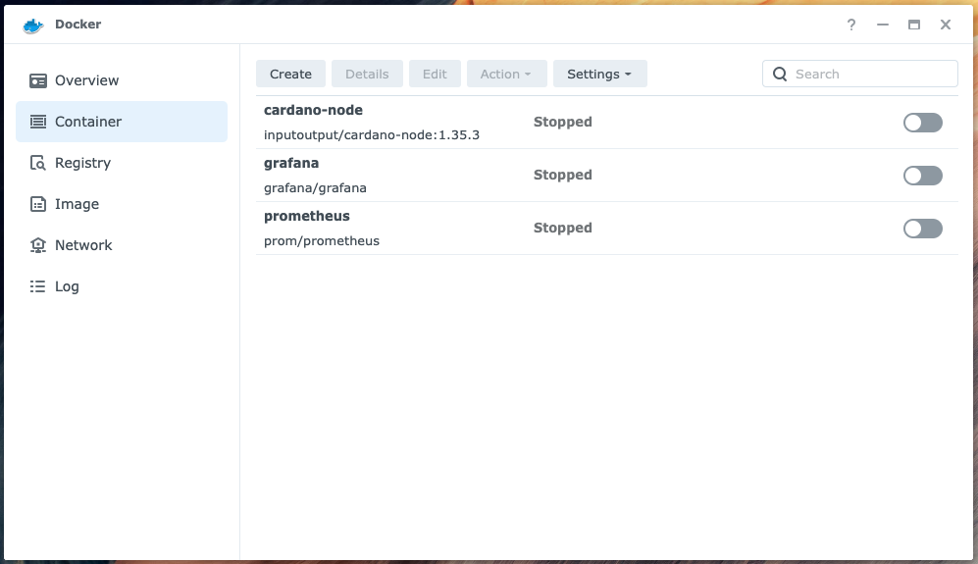The width and height of the screenshot is (978, 564).
Task: Click the Overview sidebar icon
Action: 38,80
